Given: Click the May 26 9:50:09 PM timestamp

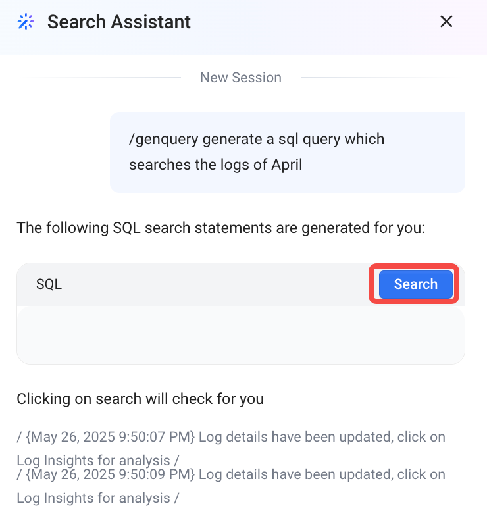Looking at the screenshot, I should pos(110,474).
